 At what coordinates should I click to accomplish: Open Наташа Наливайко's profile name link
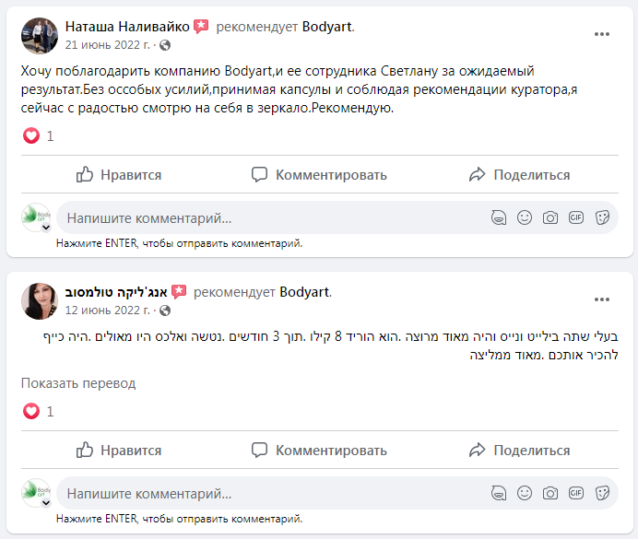127,27
